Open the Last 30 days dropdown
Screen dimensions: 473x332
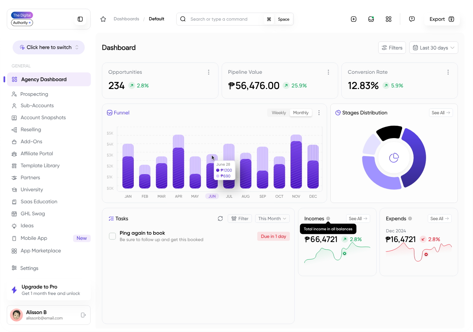[x=433, y=48]
